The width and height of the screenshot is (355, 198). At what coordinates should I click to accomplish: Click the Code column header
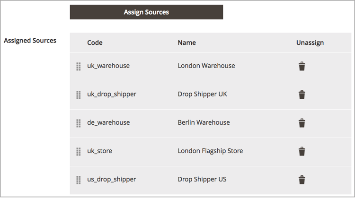point(95,43)
